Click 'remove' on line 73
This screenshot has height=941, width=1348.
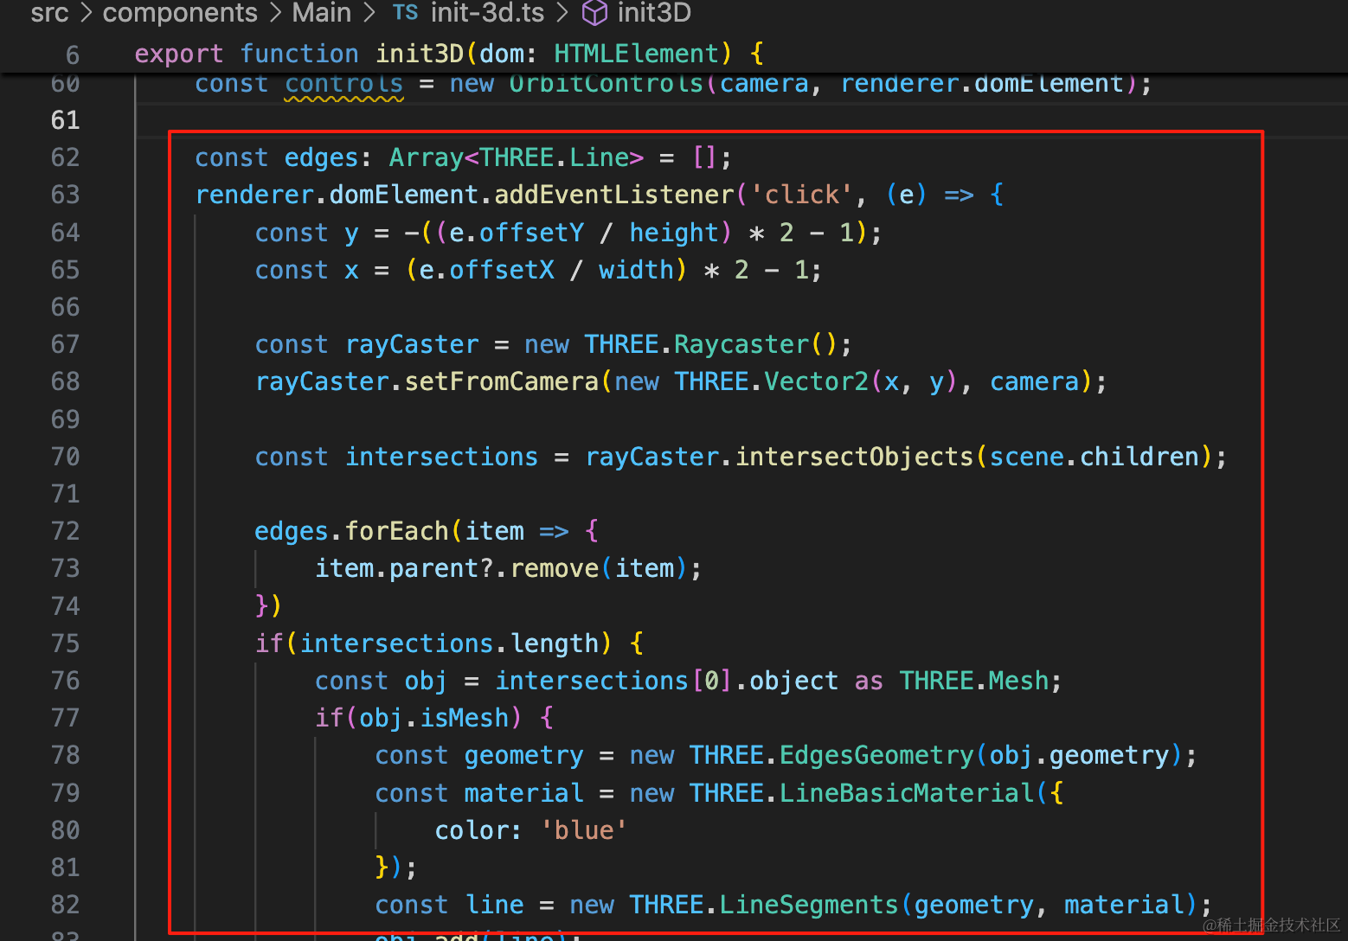[554, 568]
